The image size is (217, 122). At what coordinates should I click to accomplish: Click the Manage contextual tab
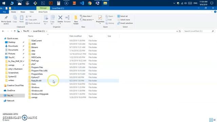[43, 8]
